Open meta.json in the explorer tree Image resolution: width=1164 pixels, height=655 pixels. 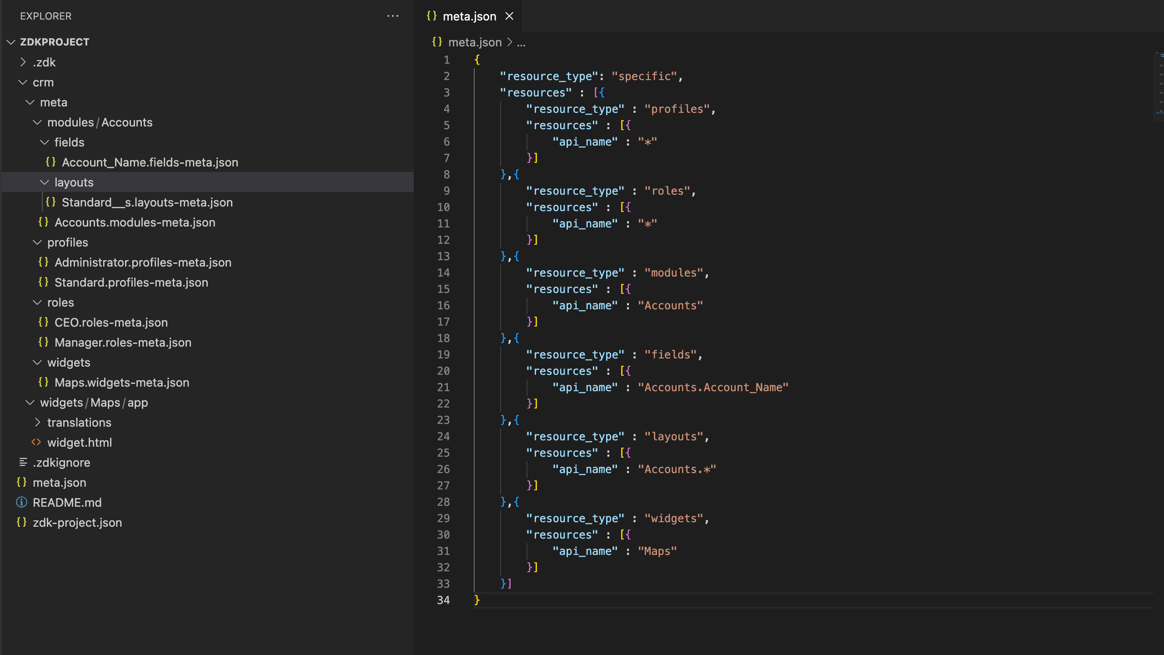coord(60,482)
